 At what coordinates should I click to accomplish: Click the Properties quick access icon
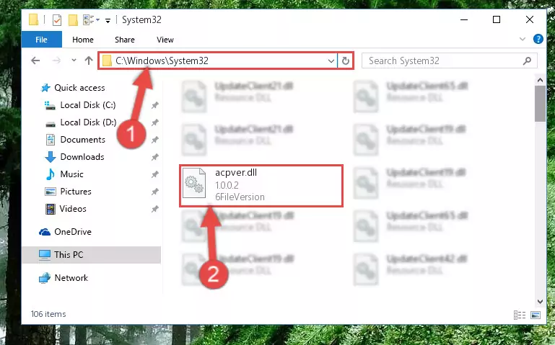point(57,20)
